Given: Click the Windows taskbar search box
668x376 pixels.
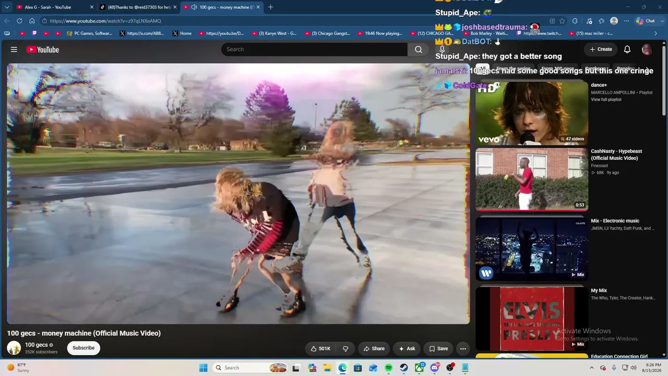Looking at the screenshot, I should pyautogui.click(x=251, y=368).
